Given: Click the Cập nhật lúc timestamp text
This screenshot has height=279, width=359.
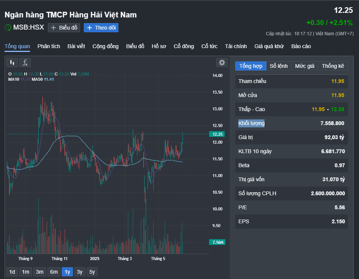Looking at the screenshot, I should click(310, 34).
